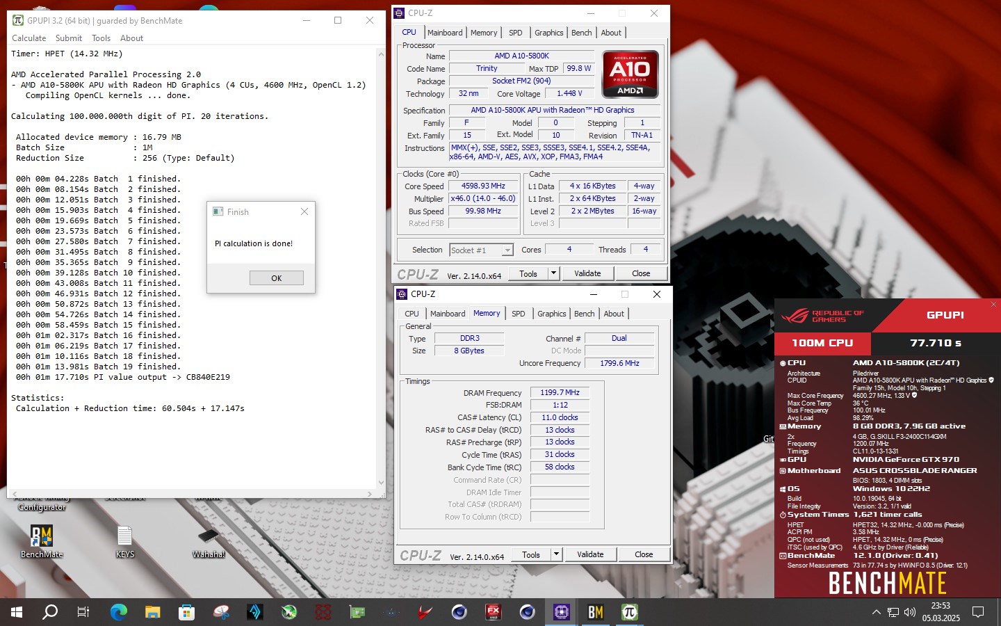Click the AMD A10 processor logo in CPU-Z
This screenshot has width=1001, height=626.
point(630,74)
